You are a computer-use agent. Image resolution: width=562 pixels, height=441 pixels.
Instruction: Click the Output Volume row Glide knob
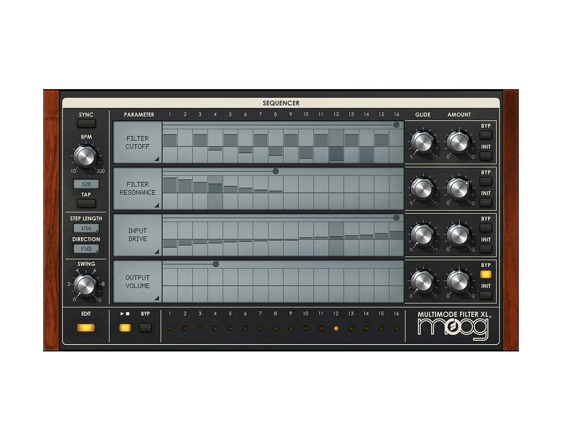pos(423,282)
